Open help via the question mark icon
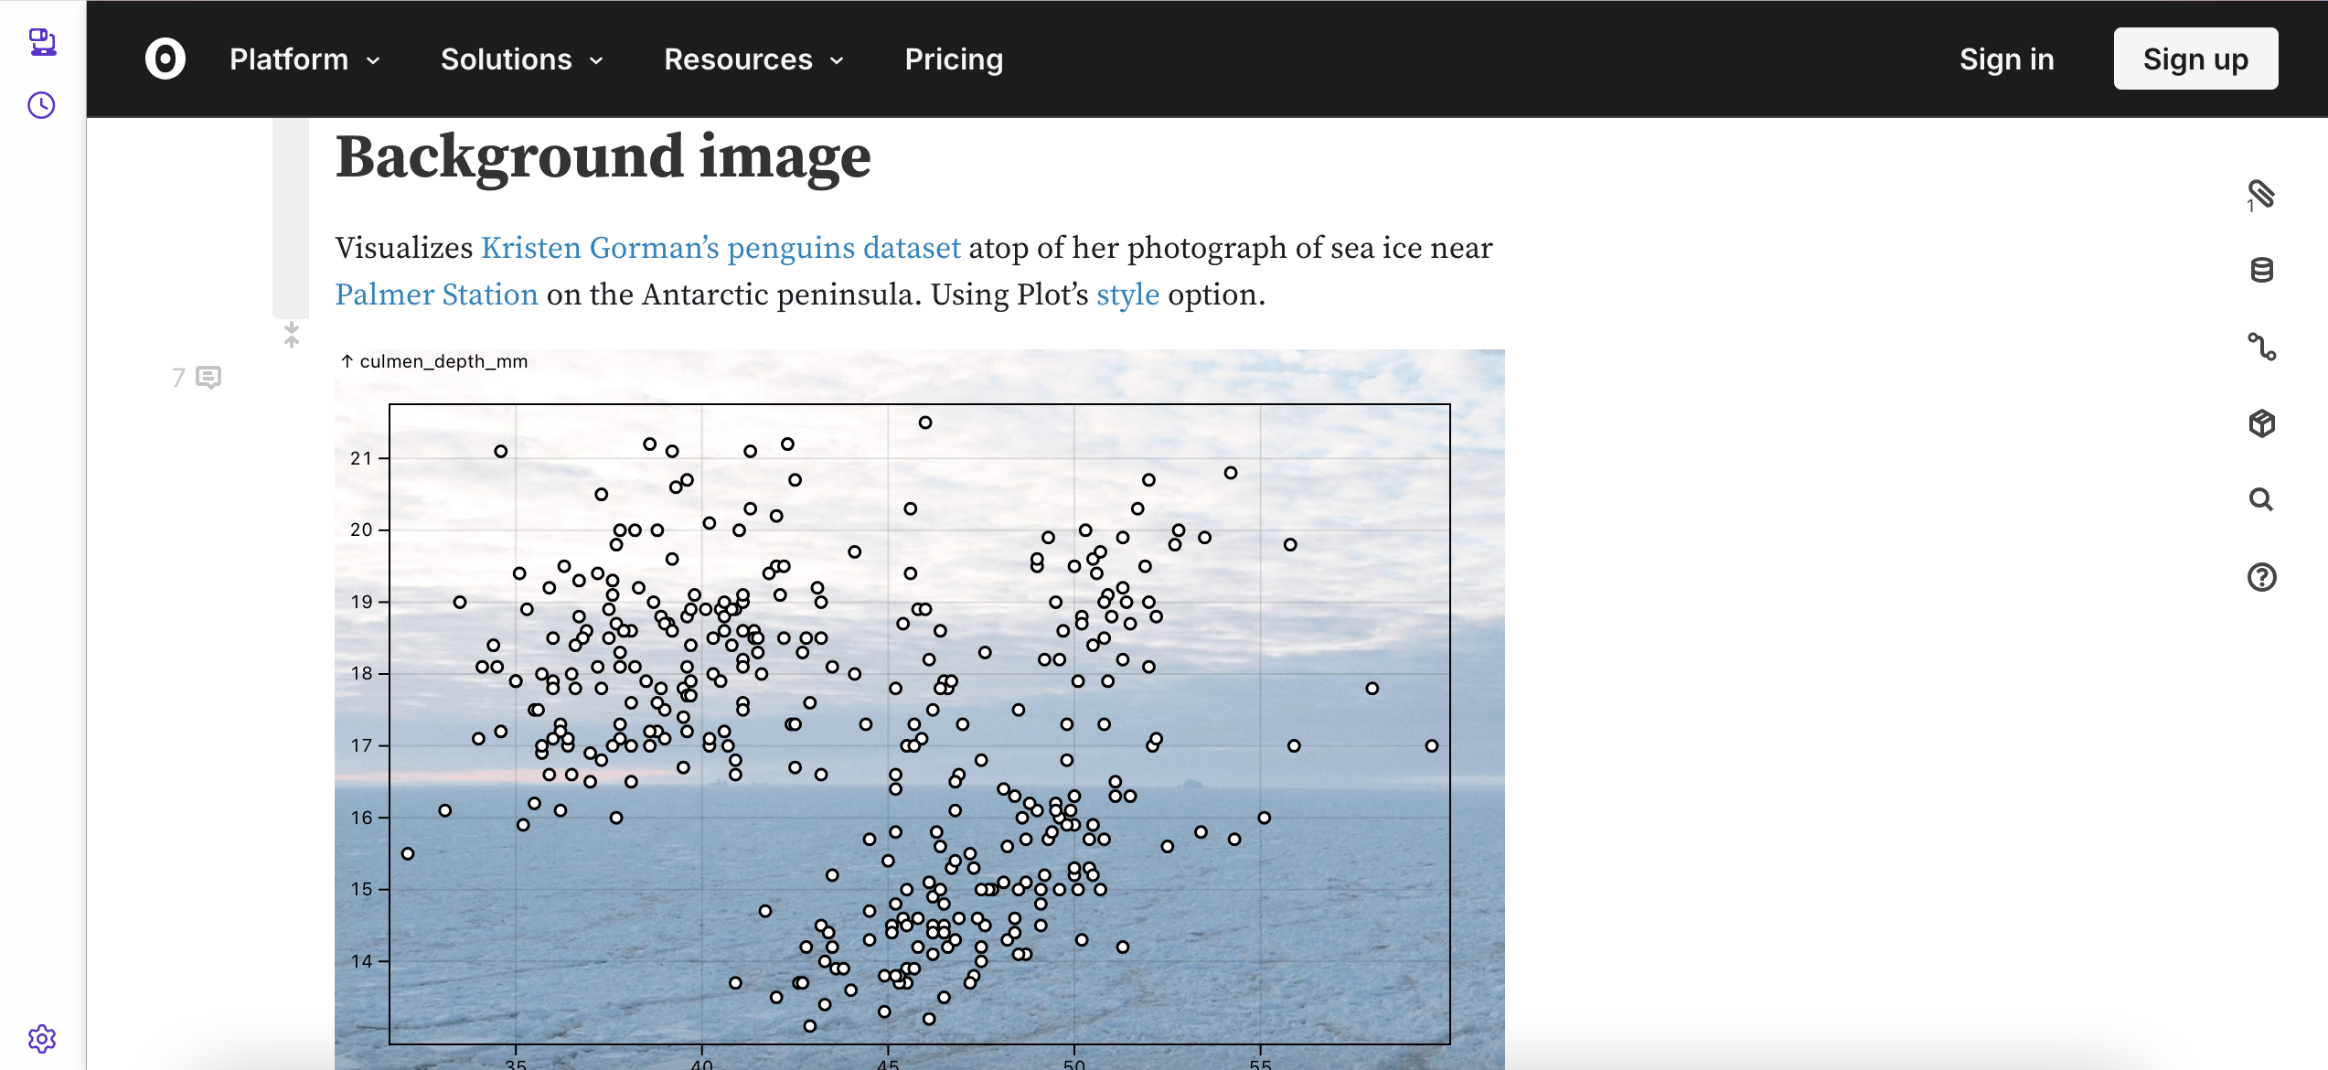This screenshot has height=1070, width=2328. point(2261,577)
